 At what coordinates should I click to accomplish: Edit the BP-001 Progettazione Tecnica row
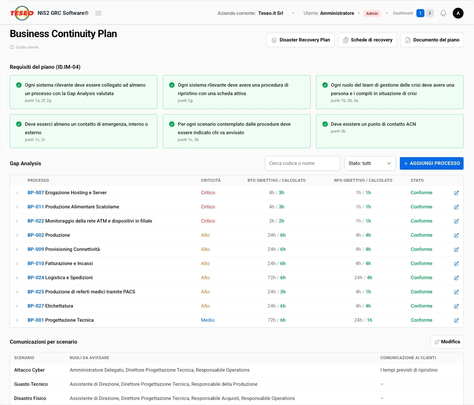[x=456, y=320]
